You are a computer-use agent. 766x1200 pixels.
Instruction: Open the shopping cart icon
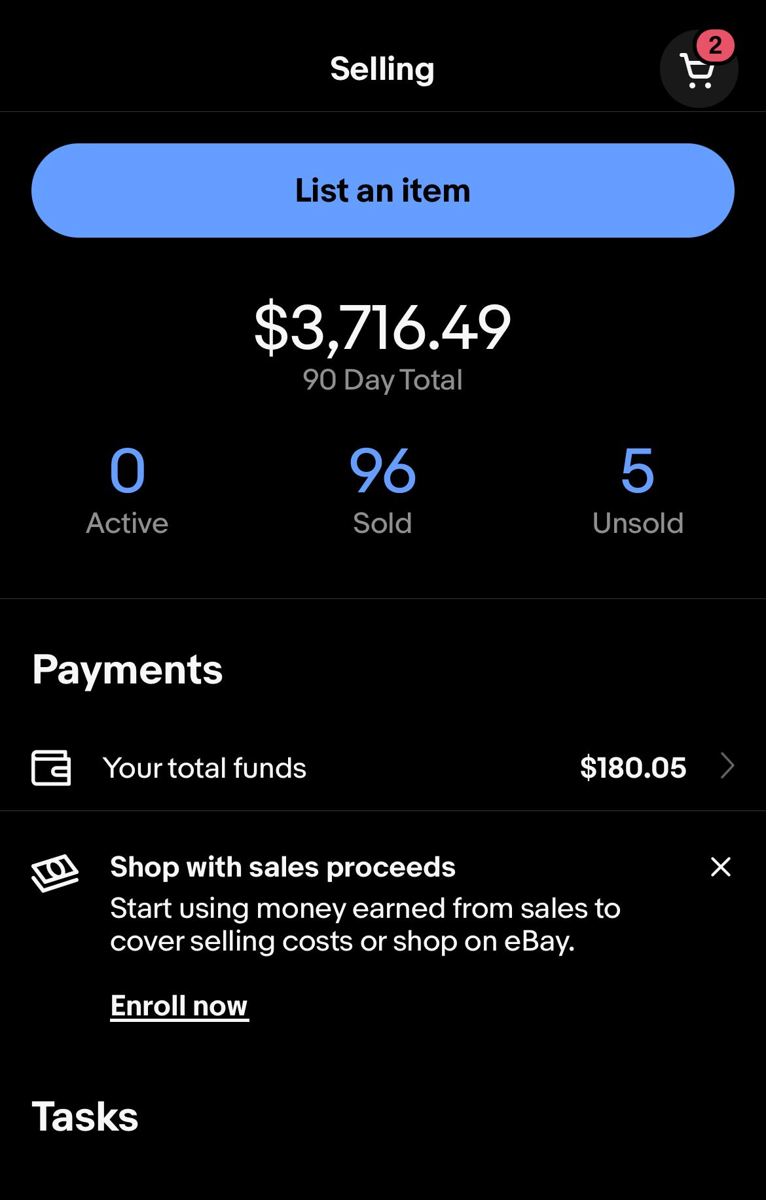[699, 69]
